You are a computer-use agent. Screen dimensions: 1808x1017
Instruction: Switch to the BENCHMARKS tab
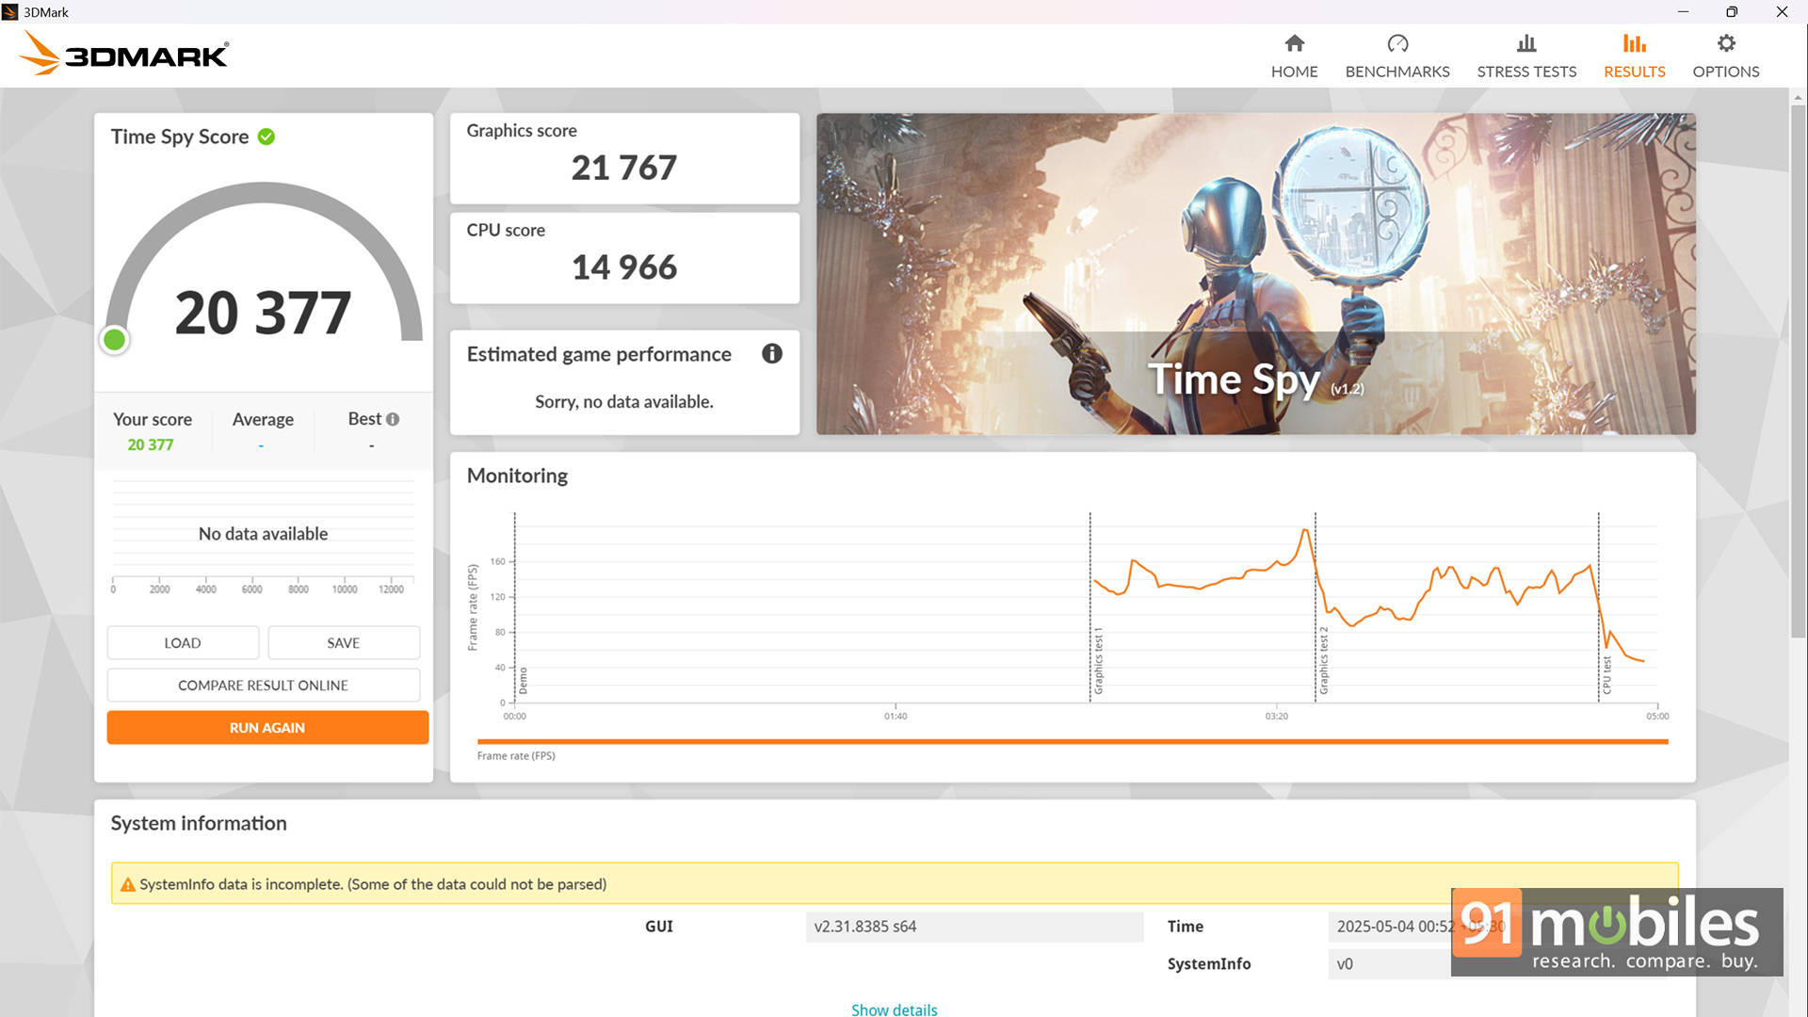1397,56
